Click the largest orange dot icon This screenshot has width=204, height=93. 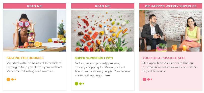click(x=8, y=79)
